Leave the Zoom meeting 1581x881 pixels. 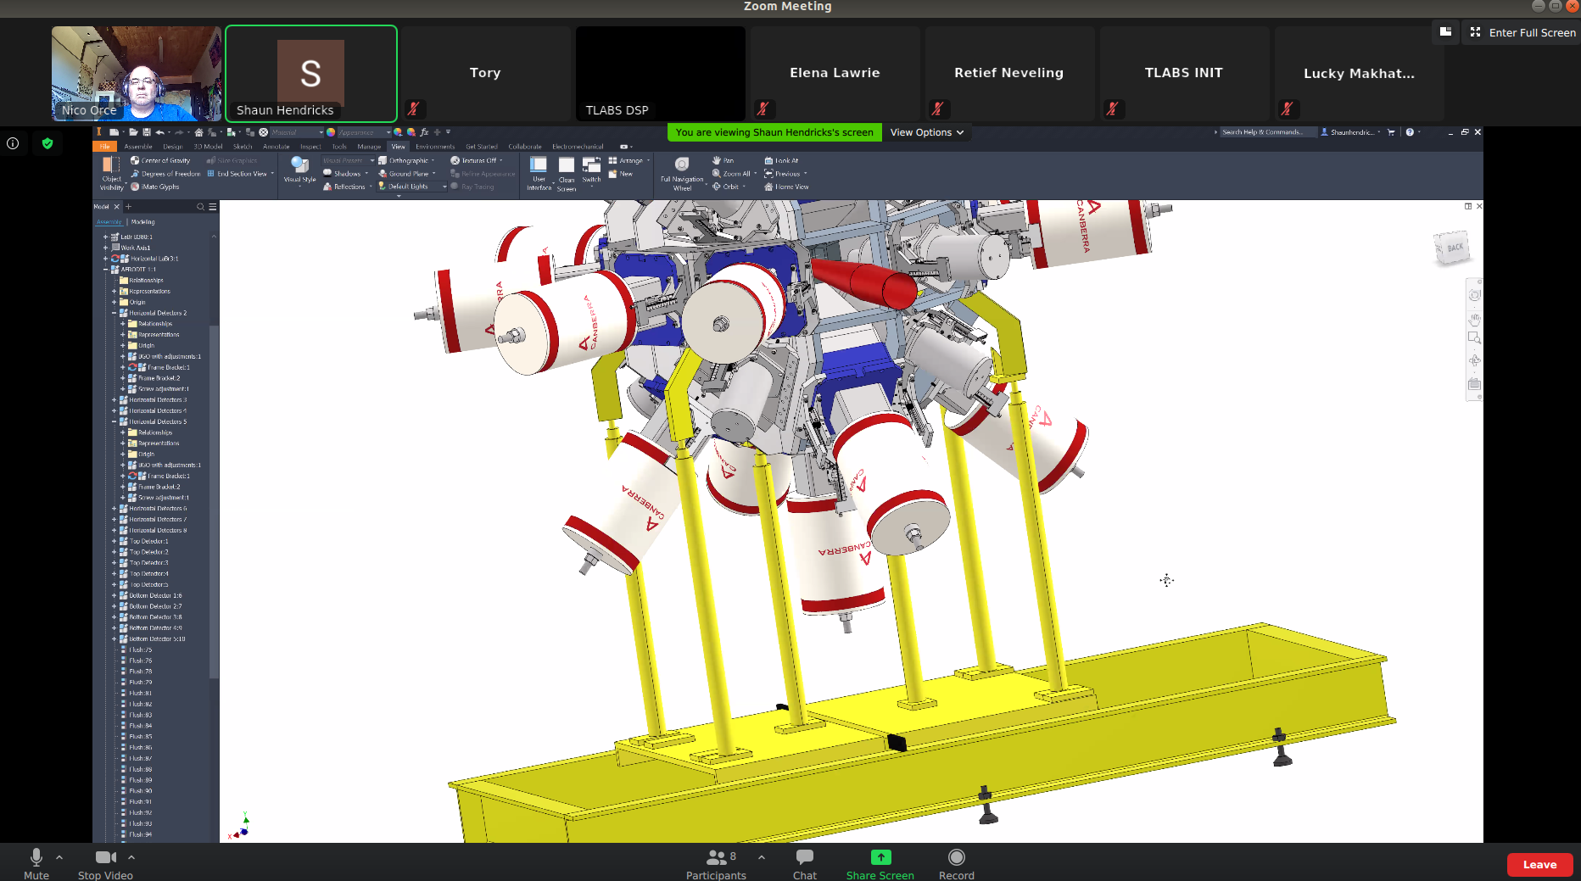click(1539, 864)
